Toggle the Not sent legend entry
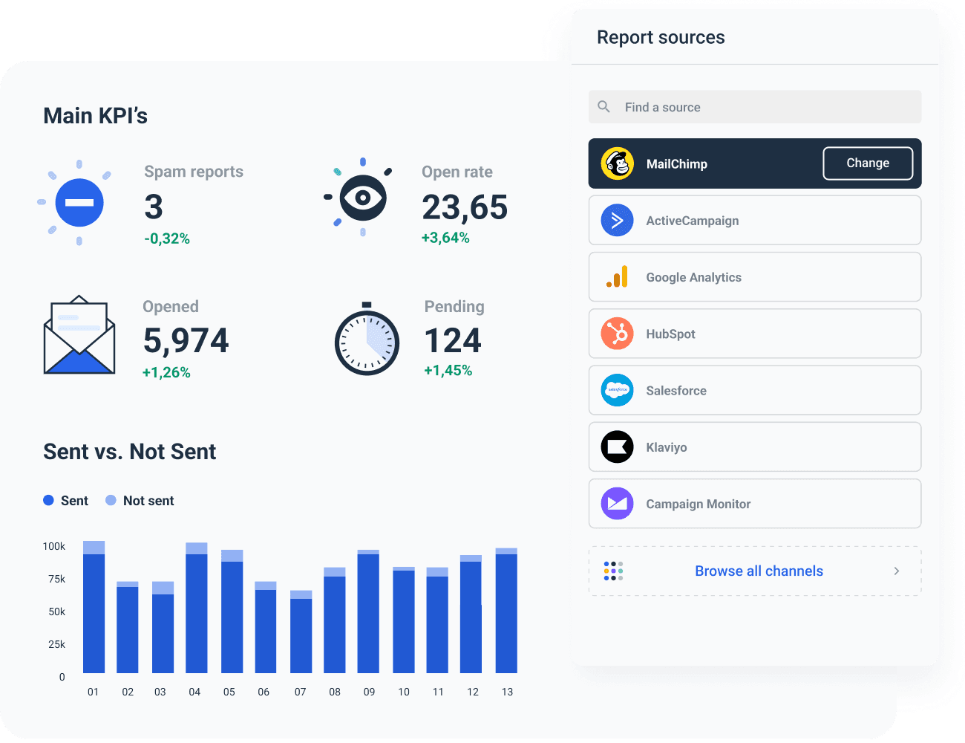Image resolution: width=965 pixels, height=743 pixels. pos(140,500)
